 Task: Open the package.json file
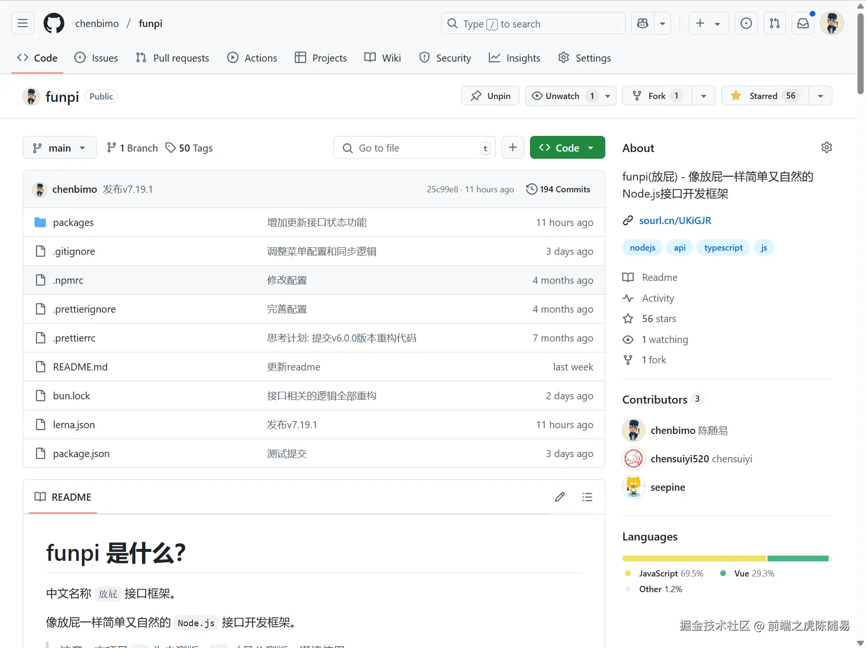81,454
